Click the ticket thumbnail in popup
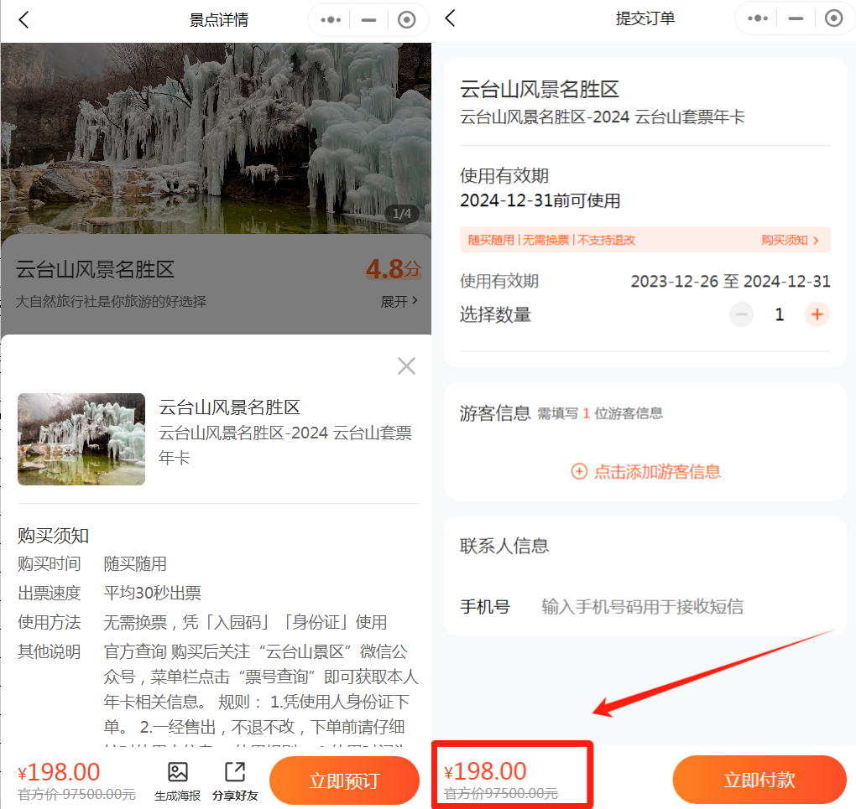 pyautogui.click(x=81, y=439)
